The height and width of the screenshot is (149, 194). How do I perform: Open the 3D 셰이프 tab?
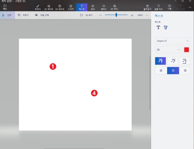click(x=60, y=7)
